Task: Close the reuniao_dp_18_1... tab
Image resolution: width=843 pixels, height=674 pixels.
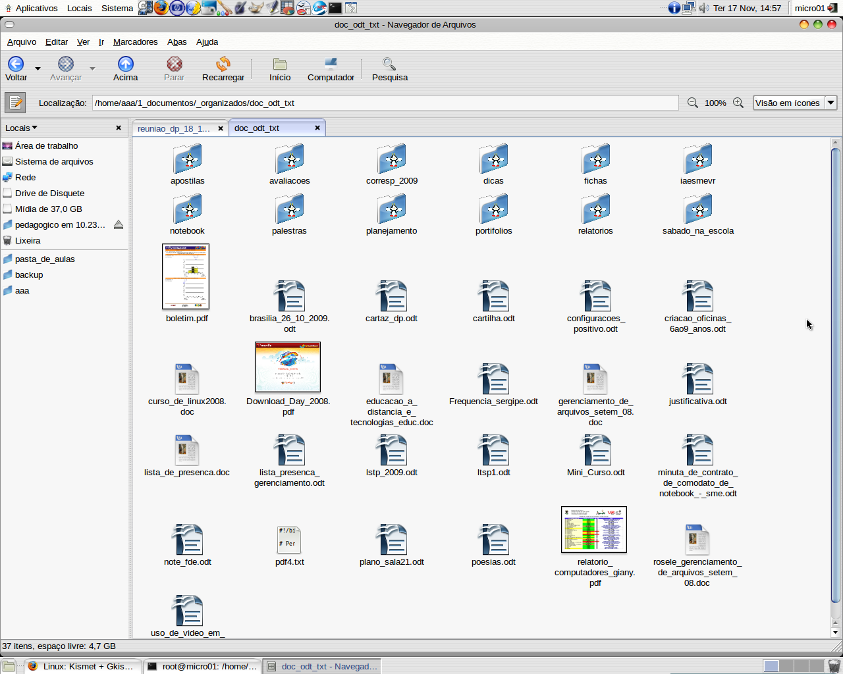Action: point(221,128)
